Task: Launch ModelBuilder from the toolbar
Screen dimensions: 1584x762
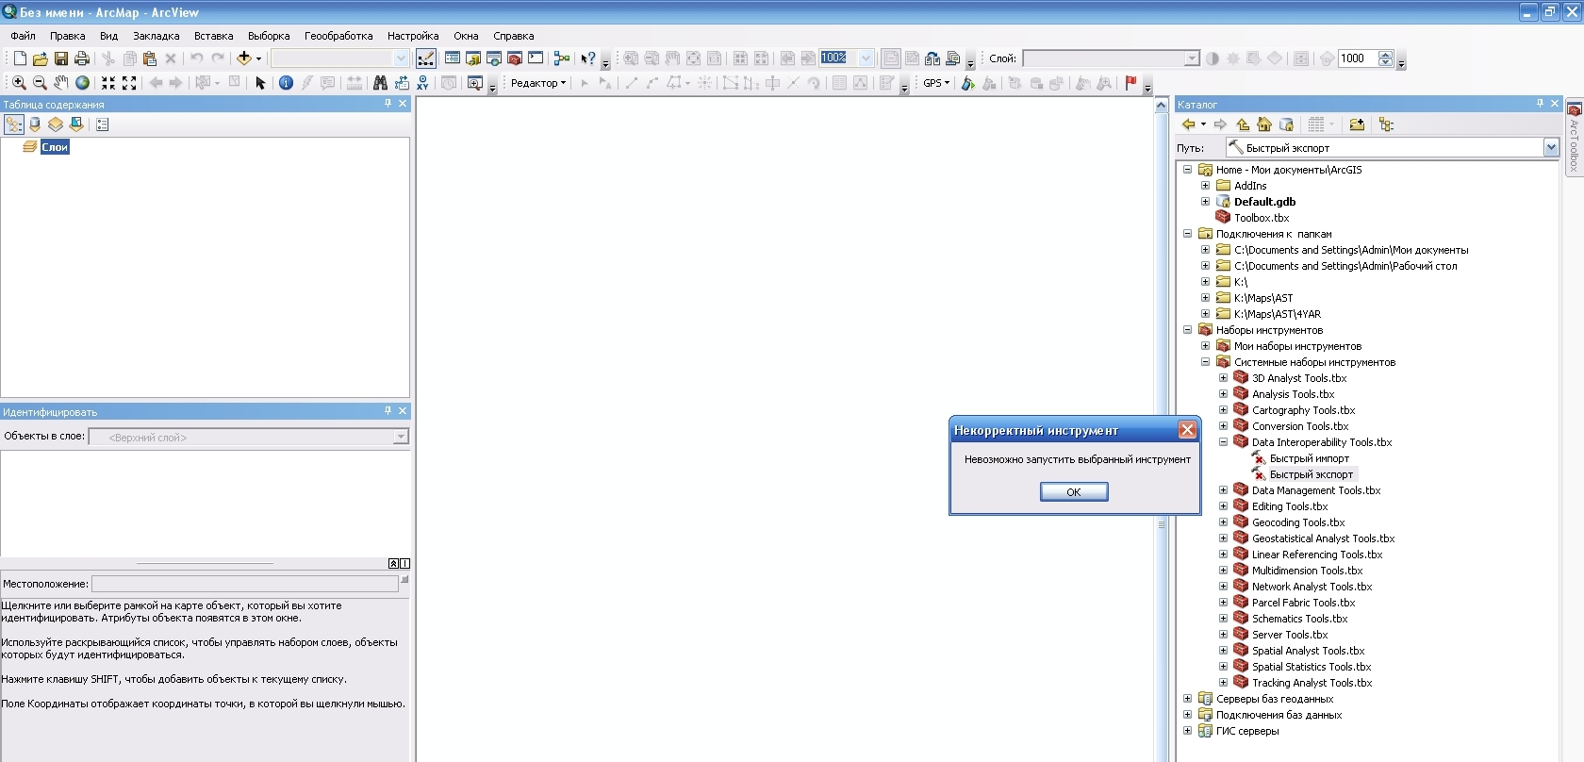Action: [562, 58]
